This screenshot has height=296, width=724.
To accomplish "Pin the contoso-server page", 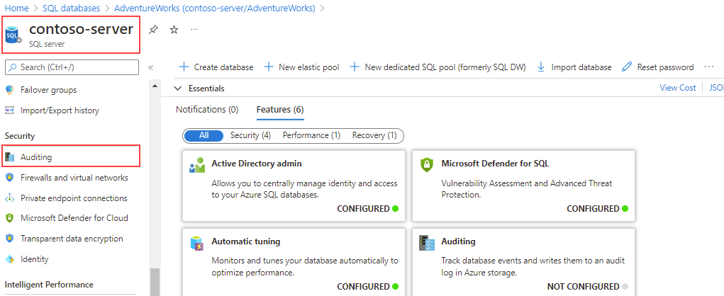I will [153, 30].
